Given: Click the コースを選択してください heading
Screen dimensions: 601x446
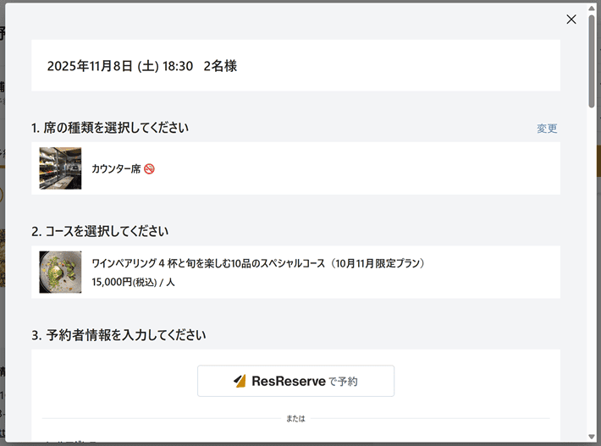Looking at the screenshot, I should tap(100, 231).
